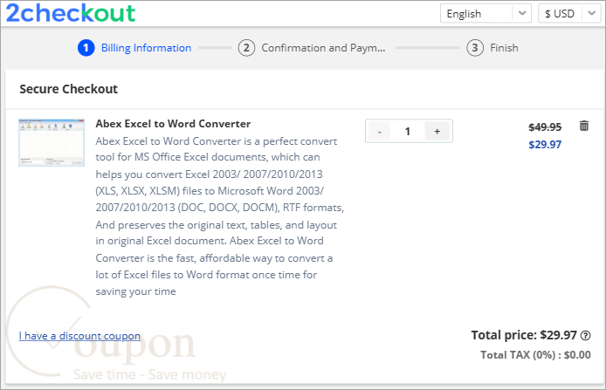This screenshot has height=390, width=606.
Task: Remove product with the trash icon
Action: click(584, 126)
